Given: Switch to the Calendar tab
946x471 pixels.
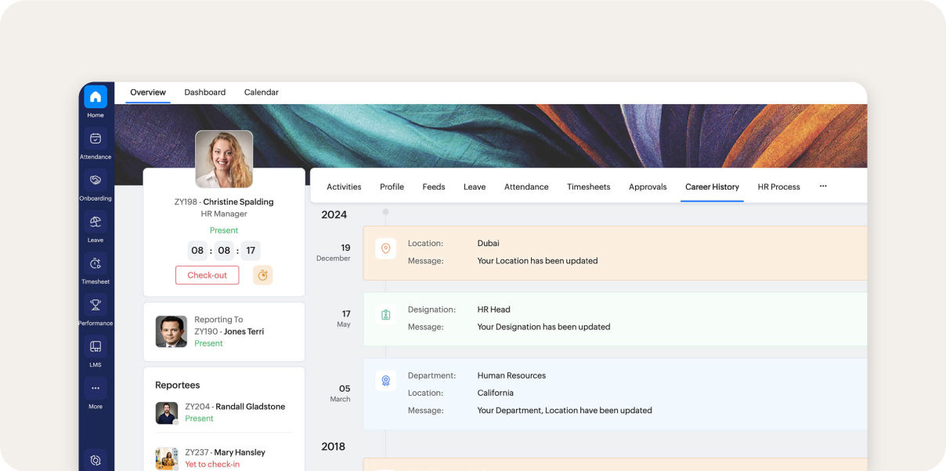Looking at the screenshot, I should [x=262, y=92].
